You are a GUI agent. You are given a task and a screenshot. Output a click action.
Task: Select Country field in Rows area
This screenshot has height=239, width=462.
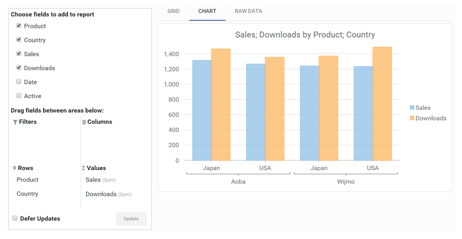(x=27, y=194)
